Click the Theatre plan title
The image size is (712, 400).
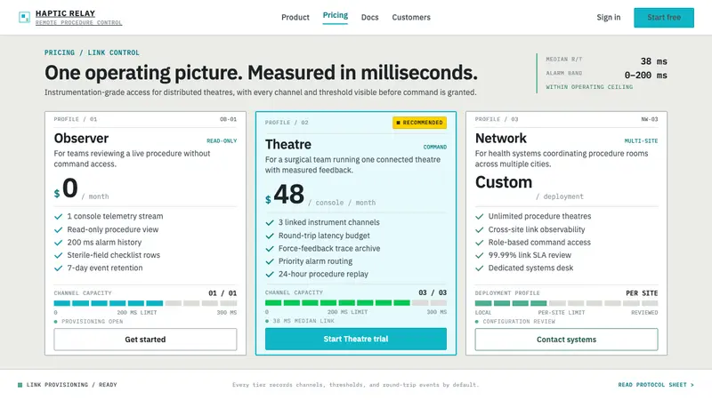point(288,144)
